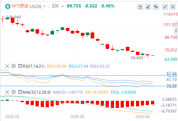Toggle MACD panel expand plus box
178x121 pixels.
pos(20,92)
